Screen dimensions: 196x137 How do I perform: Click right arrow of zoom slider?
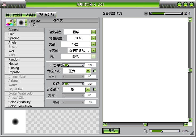pos(179,131)
